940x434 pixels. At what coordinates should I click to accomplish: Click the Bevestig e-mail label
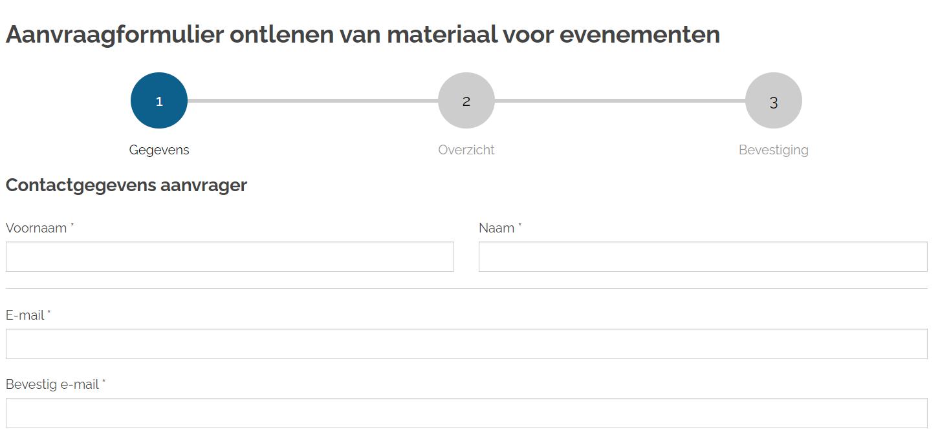click(52, 384)
